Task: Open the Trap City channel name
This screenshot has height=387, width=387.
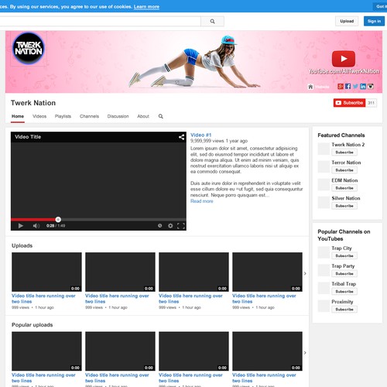Action: [341, 248]
